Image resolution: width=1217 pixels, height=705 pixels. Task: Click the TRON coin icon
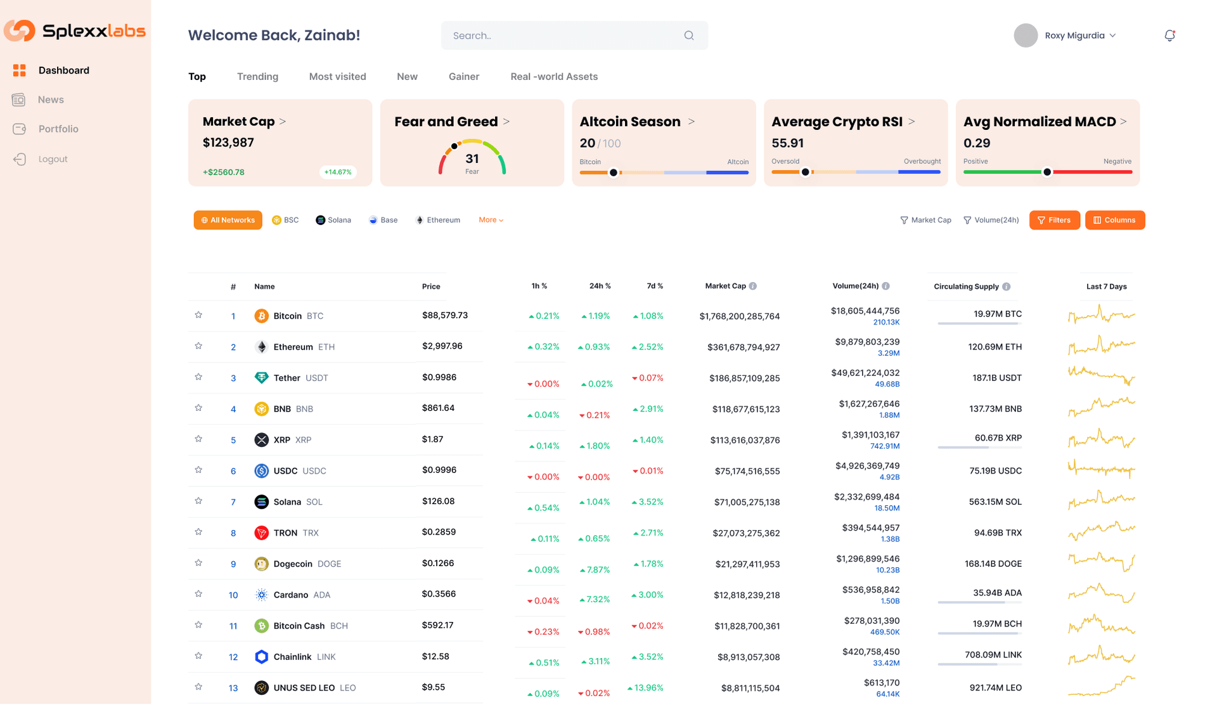click(261, 533)
